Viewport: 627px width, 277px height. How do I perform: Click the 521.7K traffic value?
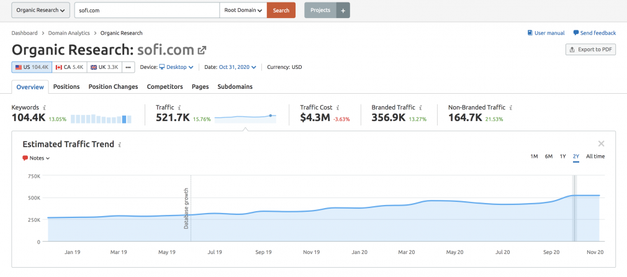point(173,118)
